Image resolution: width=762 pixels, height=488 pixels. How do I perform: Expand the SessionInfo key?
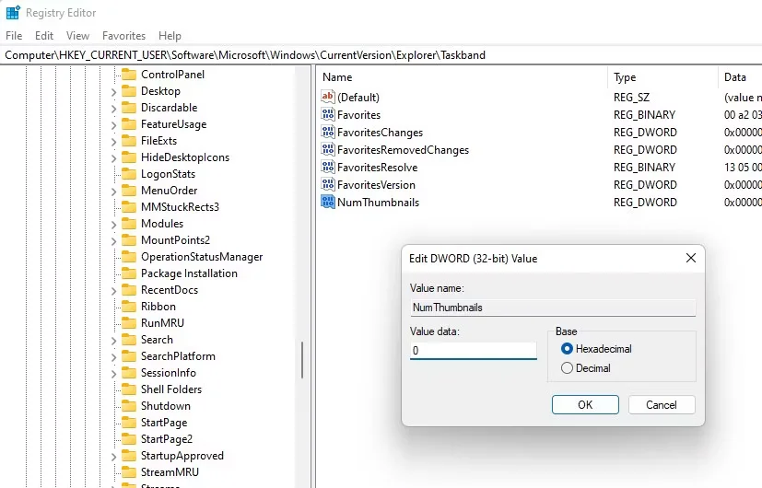[113, 374]
